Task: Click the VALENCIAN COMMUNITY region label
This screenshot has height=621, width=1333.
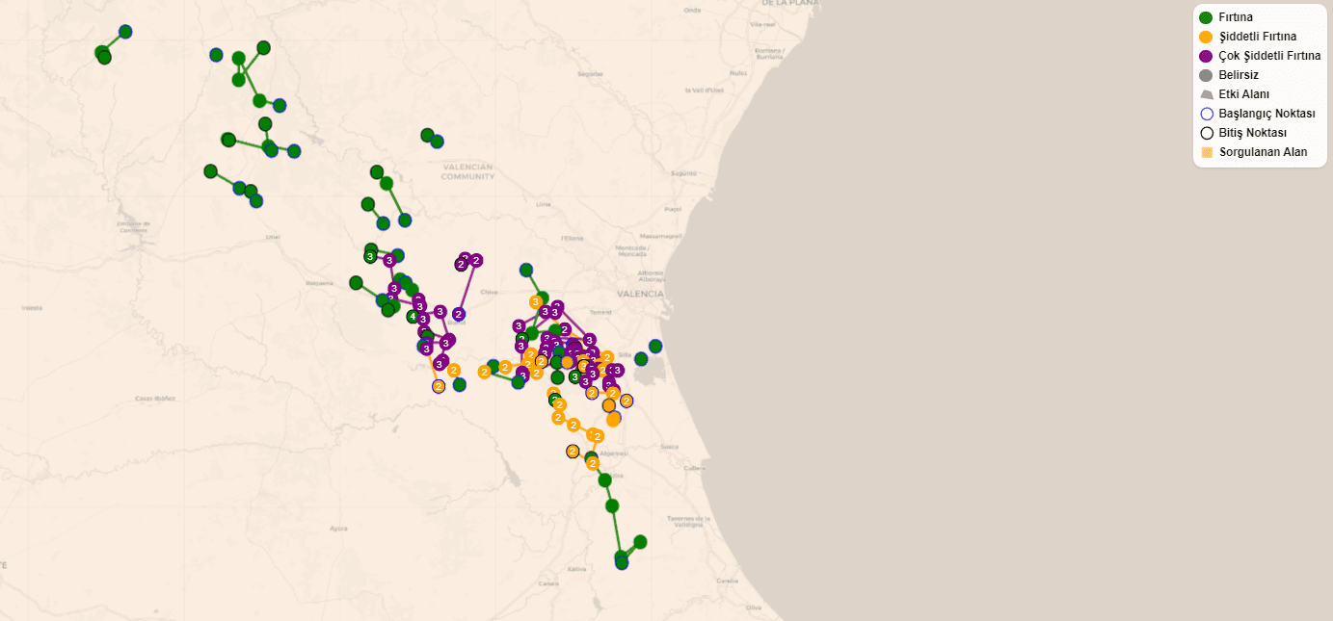Action: pos(467,171)
